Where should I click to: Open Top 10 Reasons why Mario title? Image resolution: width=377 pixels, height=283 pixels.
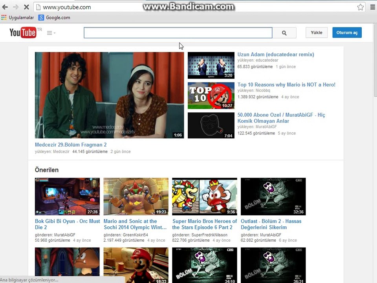(x=286, y=85)
